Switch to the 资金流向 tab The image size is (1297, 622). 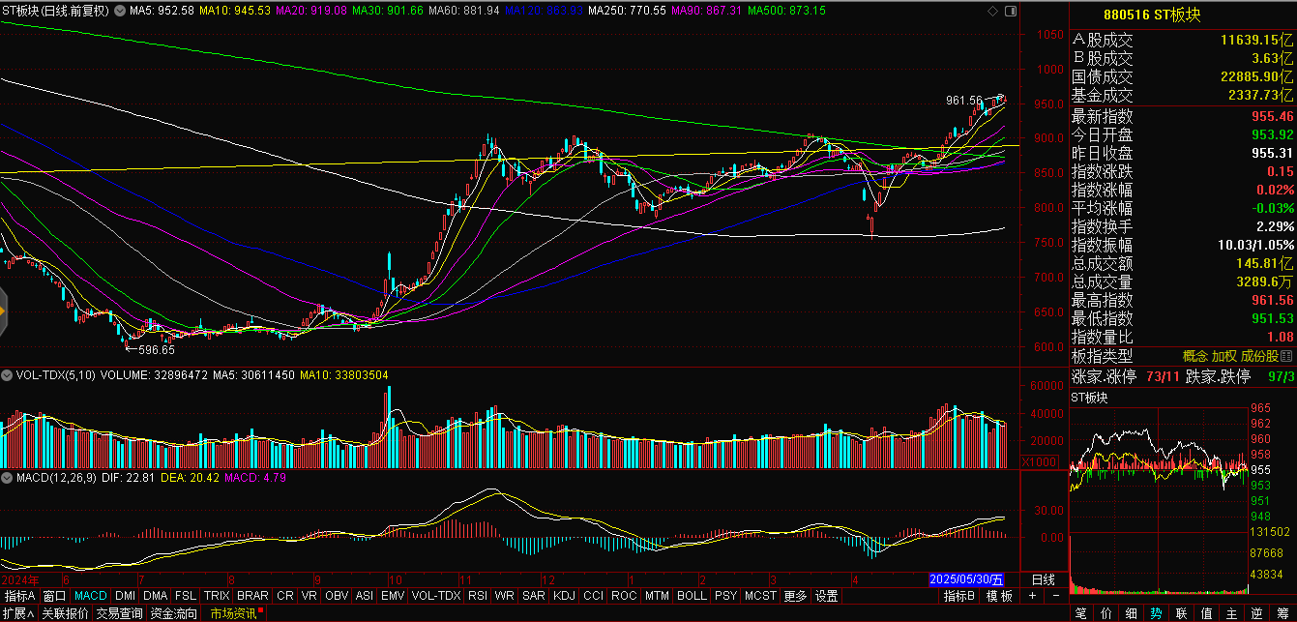[174, 613]
